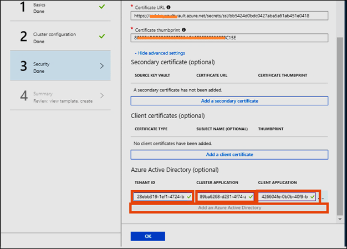347x249 pixels.
Task: Click the validation checkmark in Client Application field
Action: (x=313, y=196)
